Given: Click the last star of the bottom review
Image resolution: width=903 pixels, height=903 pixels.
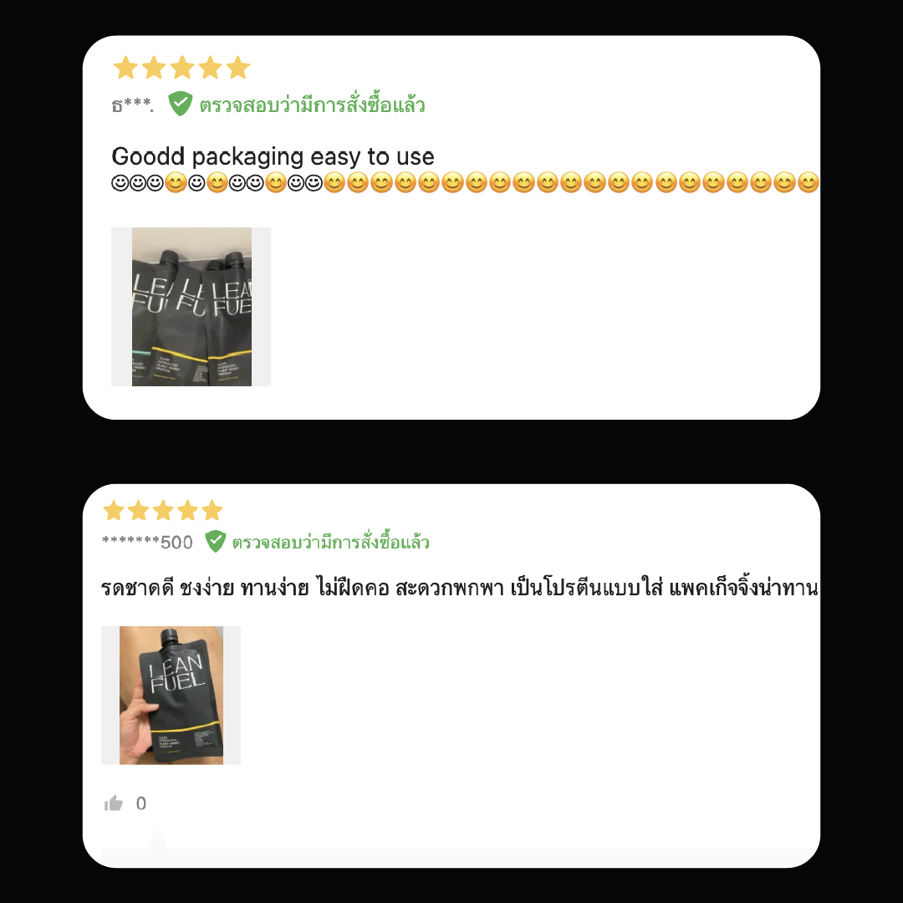Looking at the screenshot, I should 212,510.
